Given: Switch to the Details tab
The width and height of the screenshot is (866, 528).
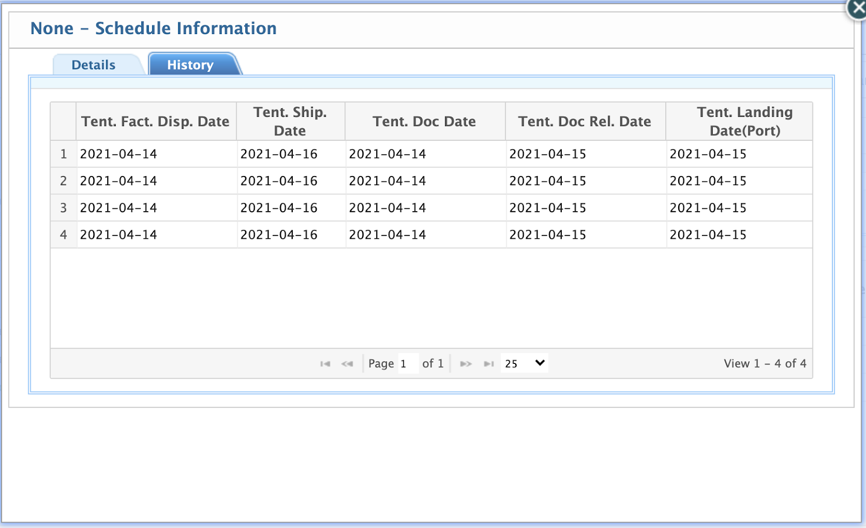Looking at the screenshot, I should [94, 65].
